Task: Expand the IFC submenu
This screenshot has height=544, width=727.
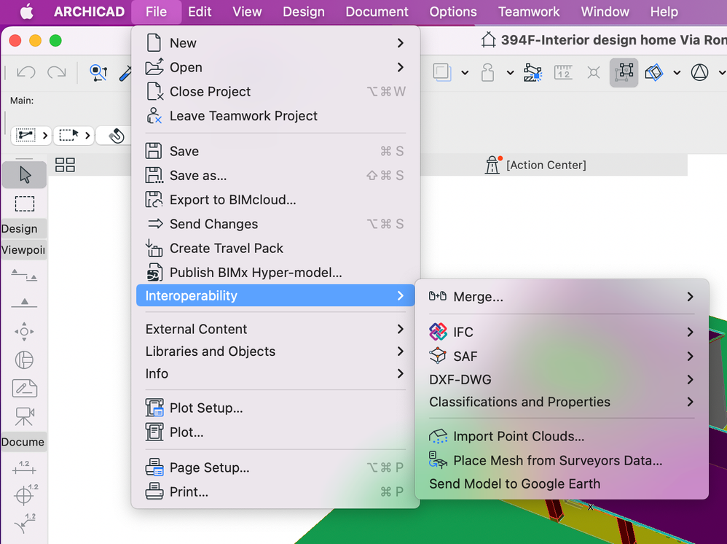Action: [562, 332]
